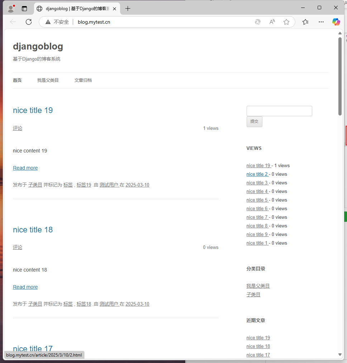Click the 测试用户 author link in the nice title 19 post footer
Image resolution: width=347 pixels, height=363 pixels.
(109, 185)
